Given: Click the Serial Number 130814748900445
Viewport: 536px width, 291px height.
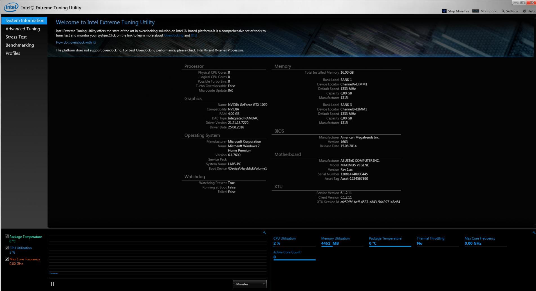Looking at the screenshot, I should point(354,174).
